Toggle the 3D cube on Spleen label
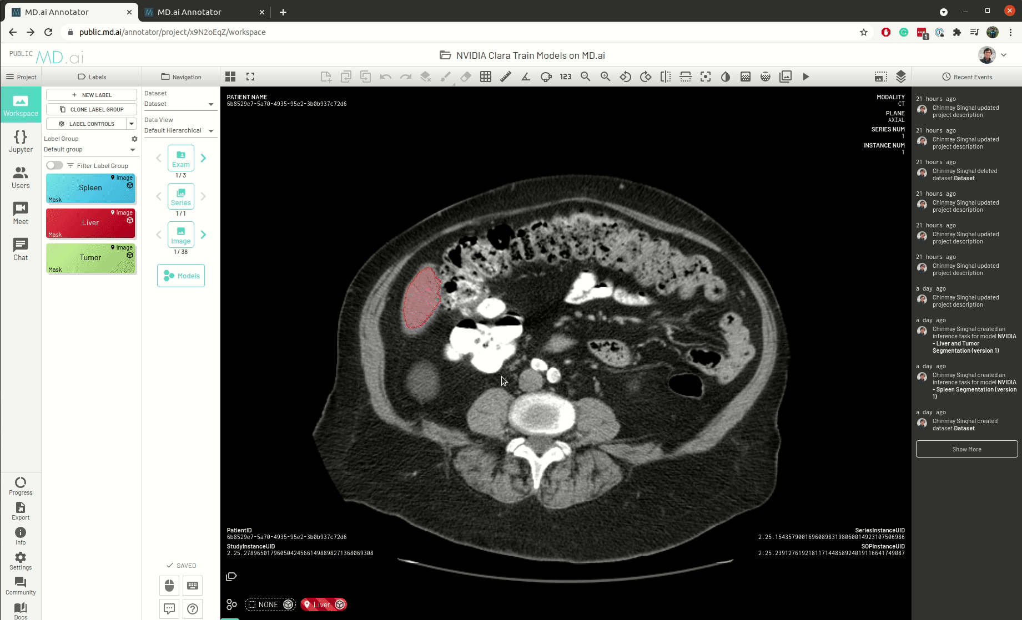This screenshot has height=620, width=1022. click(x=130, y=186)
